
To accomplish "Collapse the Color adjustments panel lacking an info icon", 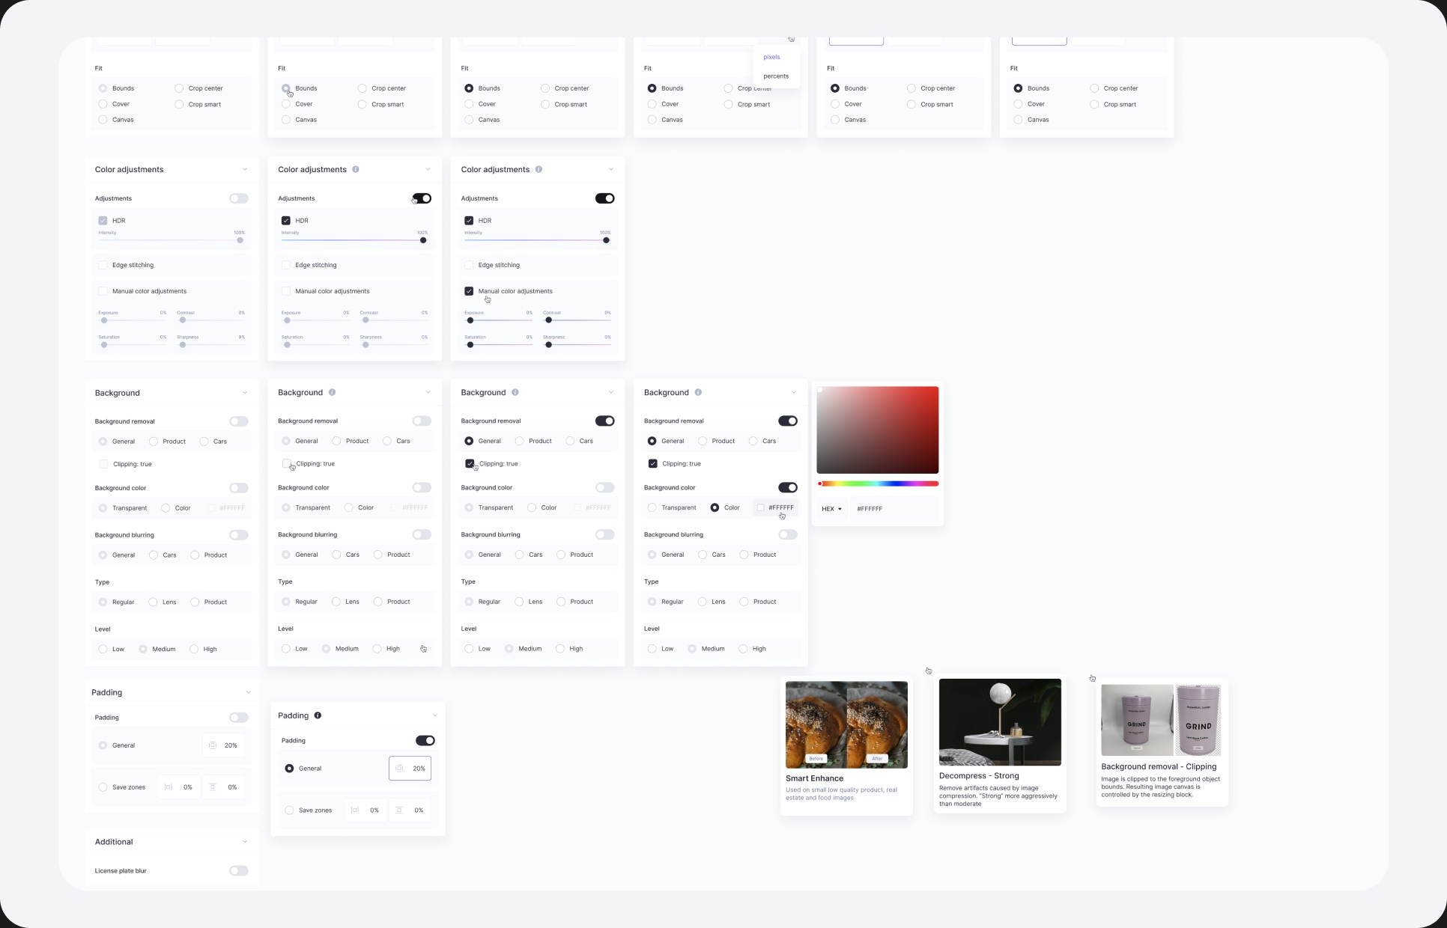I will tap(245, 170).
